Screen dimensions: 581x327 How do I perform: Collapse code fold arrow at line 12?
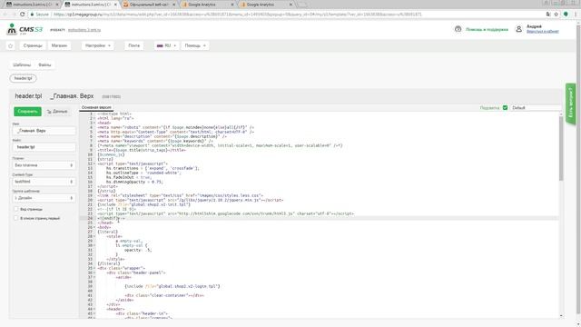[x=94, y=163]
